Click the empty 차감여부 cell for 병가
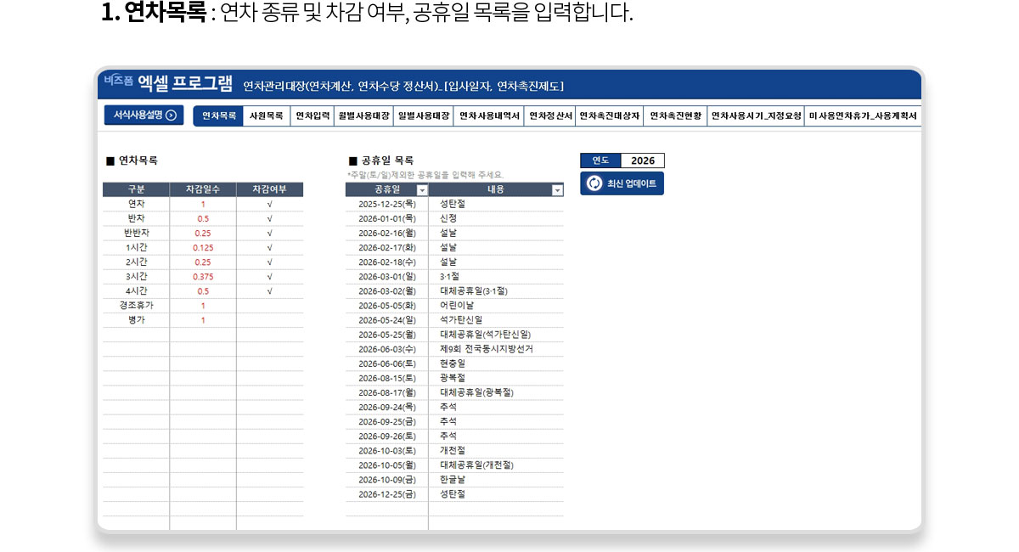The height and width of the screenshot is (552, 1019). (269, 320)
